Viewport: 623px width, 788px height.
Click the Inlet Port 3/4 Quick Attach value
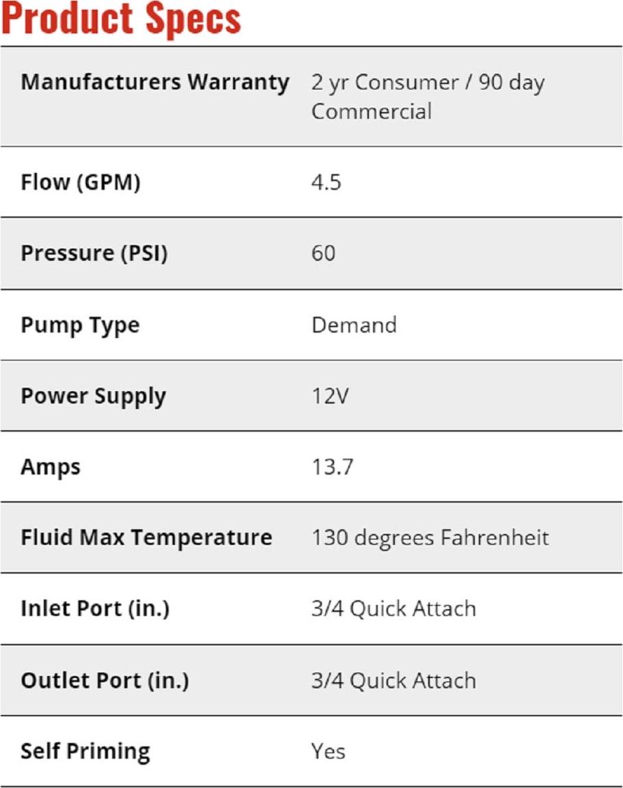click(x=393, y=608)
